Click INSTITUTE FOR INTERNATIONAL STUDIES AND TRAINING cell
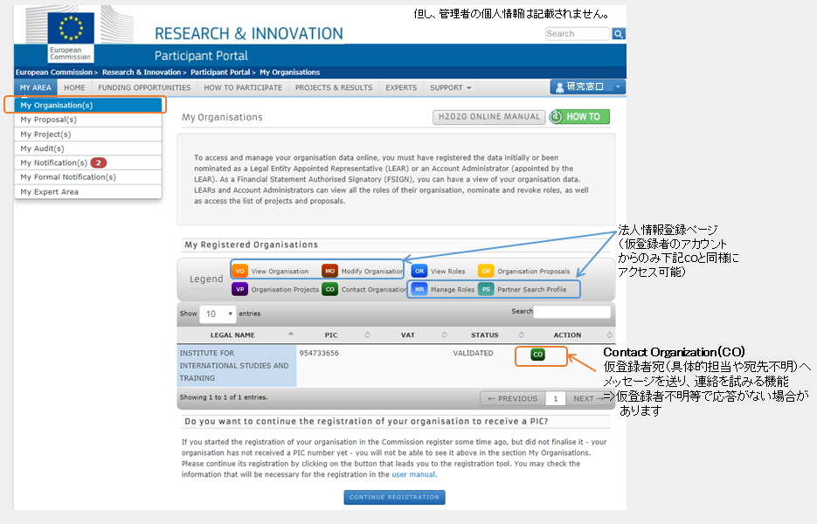 [x=237, y=366]
